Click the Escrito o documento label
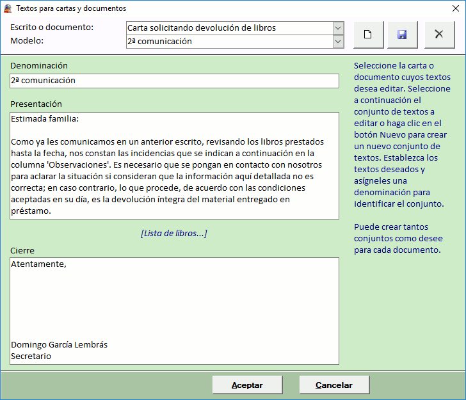The width and height of the screenshot is (466, 400). (x=52, y=28)
